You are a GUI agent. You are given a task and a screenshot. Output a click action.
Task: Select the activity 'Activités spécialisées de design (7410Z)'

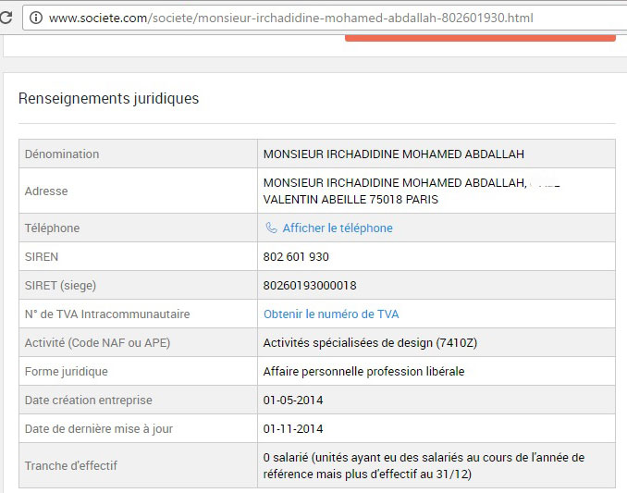(x=370, y=343)
